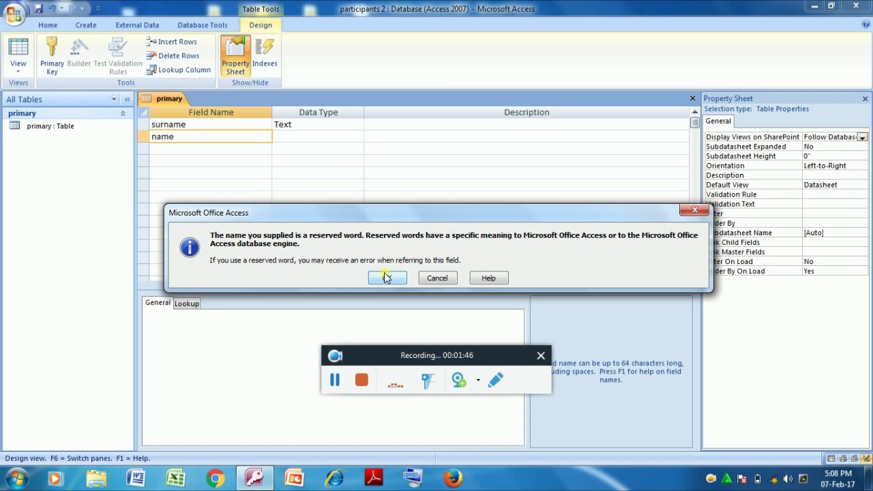This screenshot has height=491, width=873.
Task: Open Microsoft Excel from the taskbar
Action: [175, 478]
